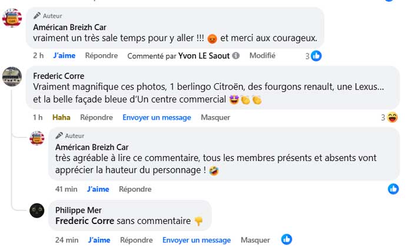Screen dimensions: 412x247
Task: Click like reaction icon on Auteur reply
Action: coord(393,189)
